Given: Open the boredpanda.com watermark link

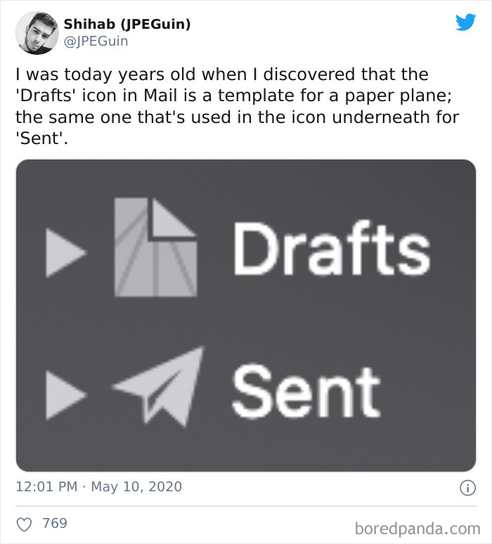Looking at the screenshot, I should 417,529.
